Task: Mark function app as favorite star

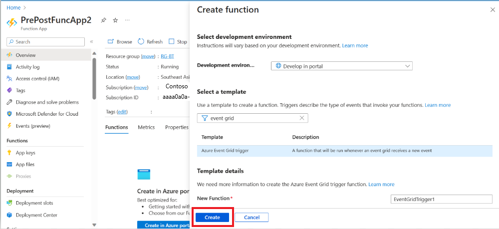Action: coord(116,20)
